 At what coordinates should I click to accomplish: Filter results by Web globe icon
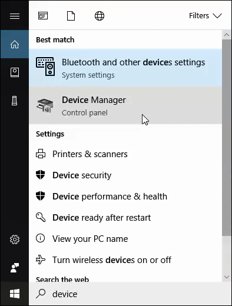click(x=100, y=16)
